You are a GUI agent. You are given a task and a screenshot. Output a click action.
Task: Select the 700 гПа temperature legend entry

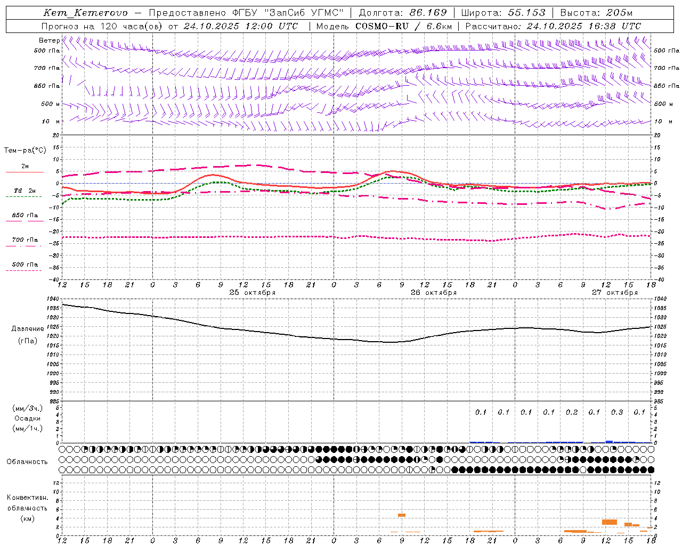tap(25, 240)
